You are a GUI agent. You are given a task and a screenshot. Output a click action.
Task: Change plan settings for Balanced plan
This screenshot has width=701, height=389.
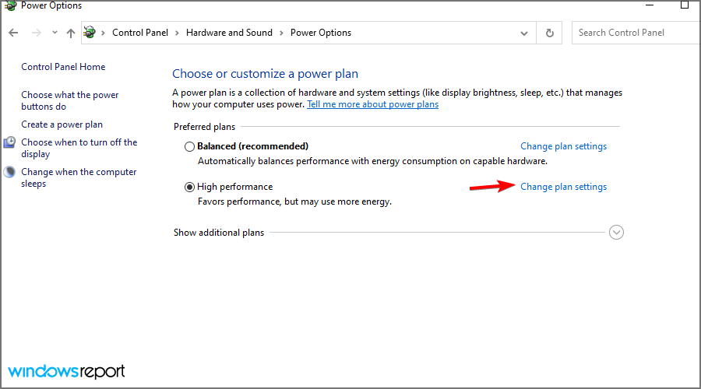point(563,146)
